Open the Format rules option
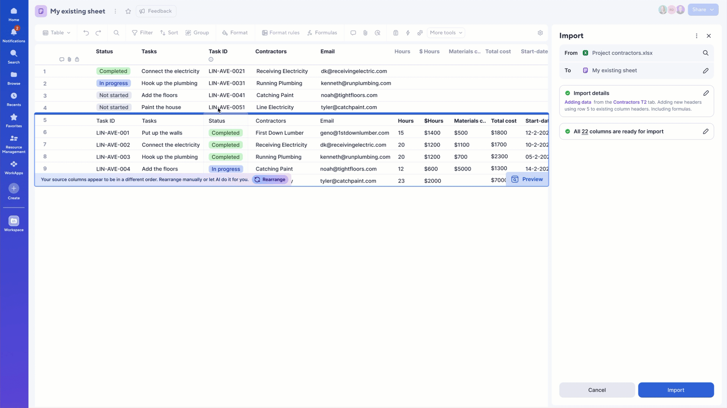The height and width of the screenshot is (408, 727). (280, 33)
